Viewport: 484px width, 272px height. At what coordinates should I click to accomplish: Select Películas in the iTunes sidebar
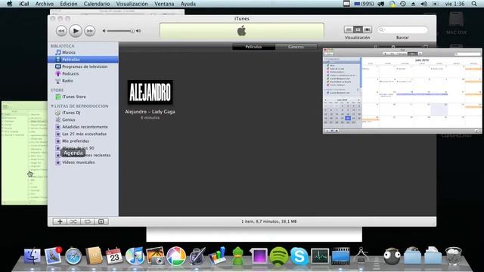(82, 60)
